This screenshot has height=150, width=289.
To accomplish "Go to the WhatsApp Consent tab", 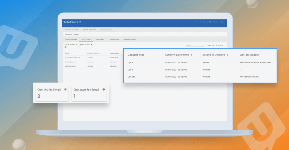I will [x=130, y=39].
